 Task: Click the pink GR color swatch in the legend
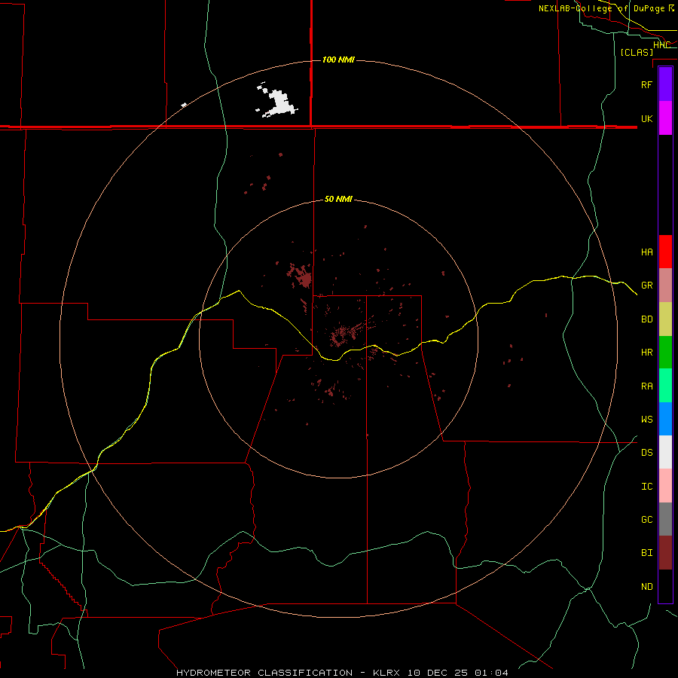click(x=665, y=286)
